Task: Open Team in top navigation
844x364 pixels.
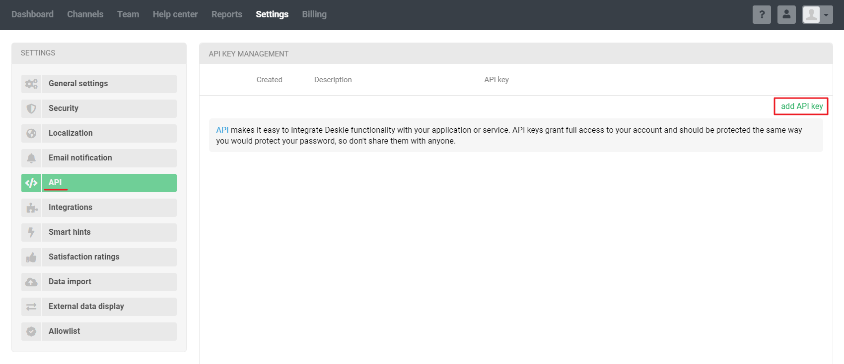Action: coord(128,14)
